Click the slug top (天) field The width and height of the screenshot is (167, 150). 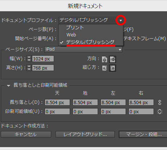tap(57, 111)
